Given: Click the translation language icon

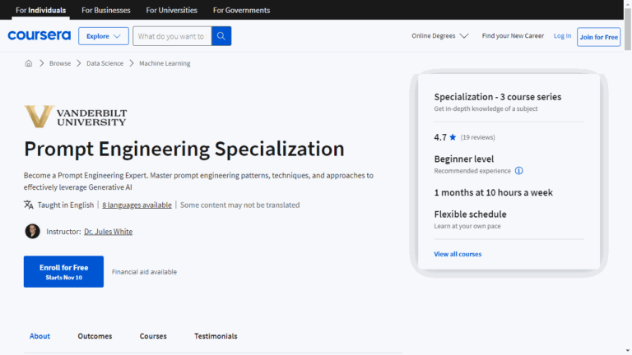Looking at the screenshot, I should 29,205.
